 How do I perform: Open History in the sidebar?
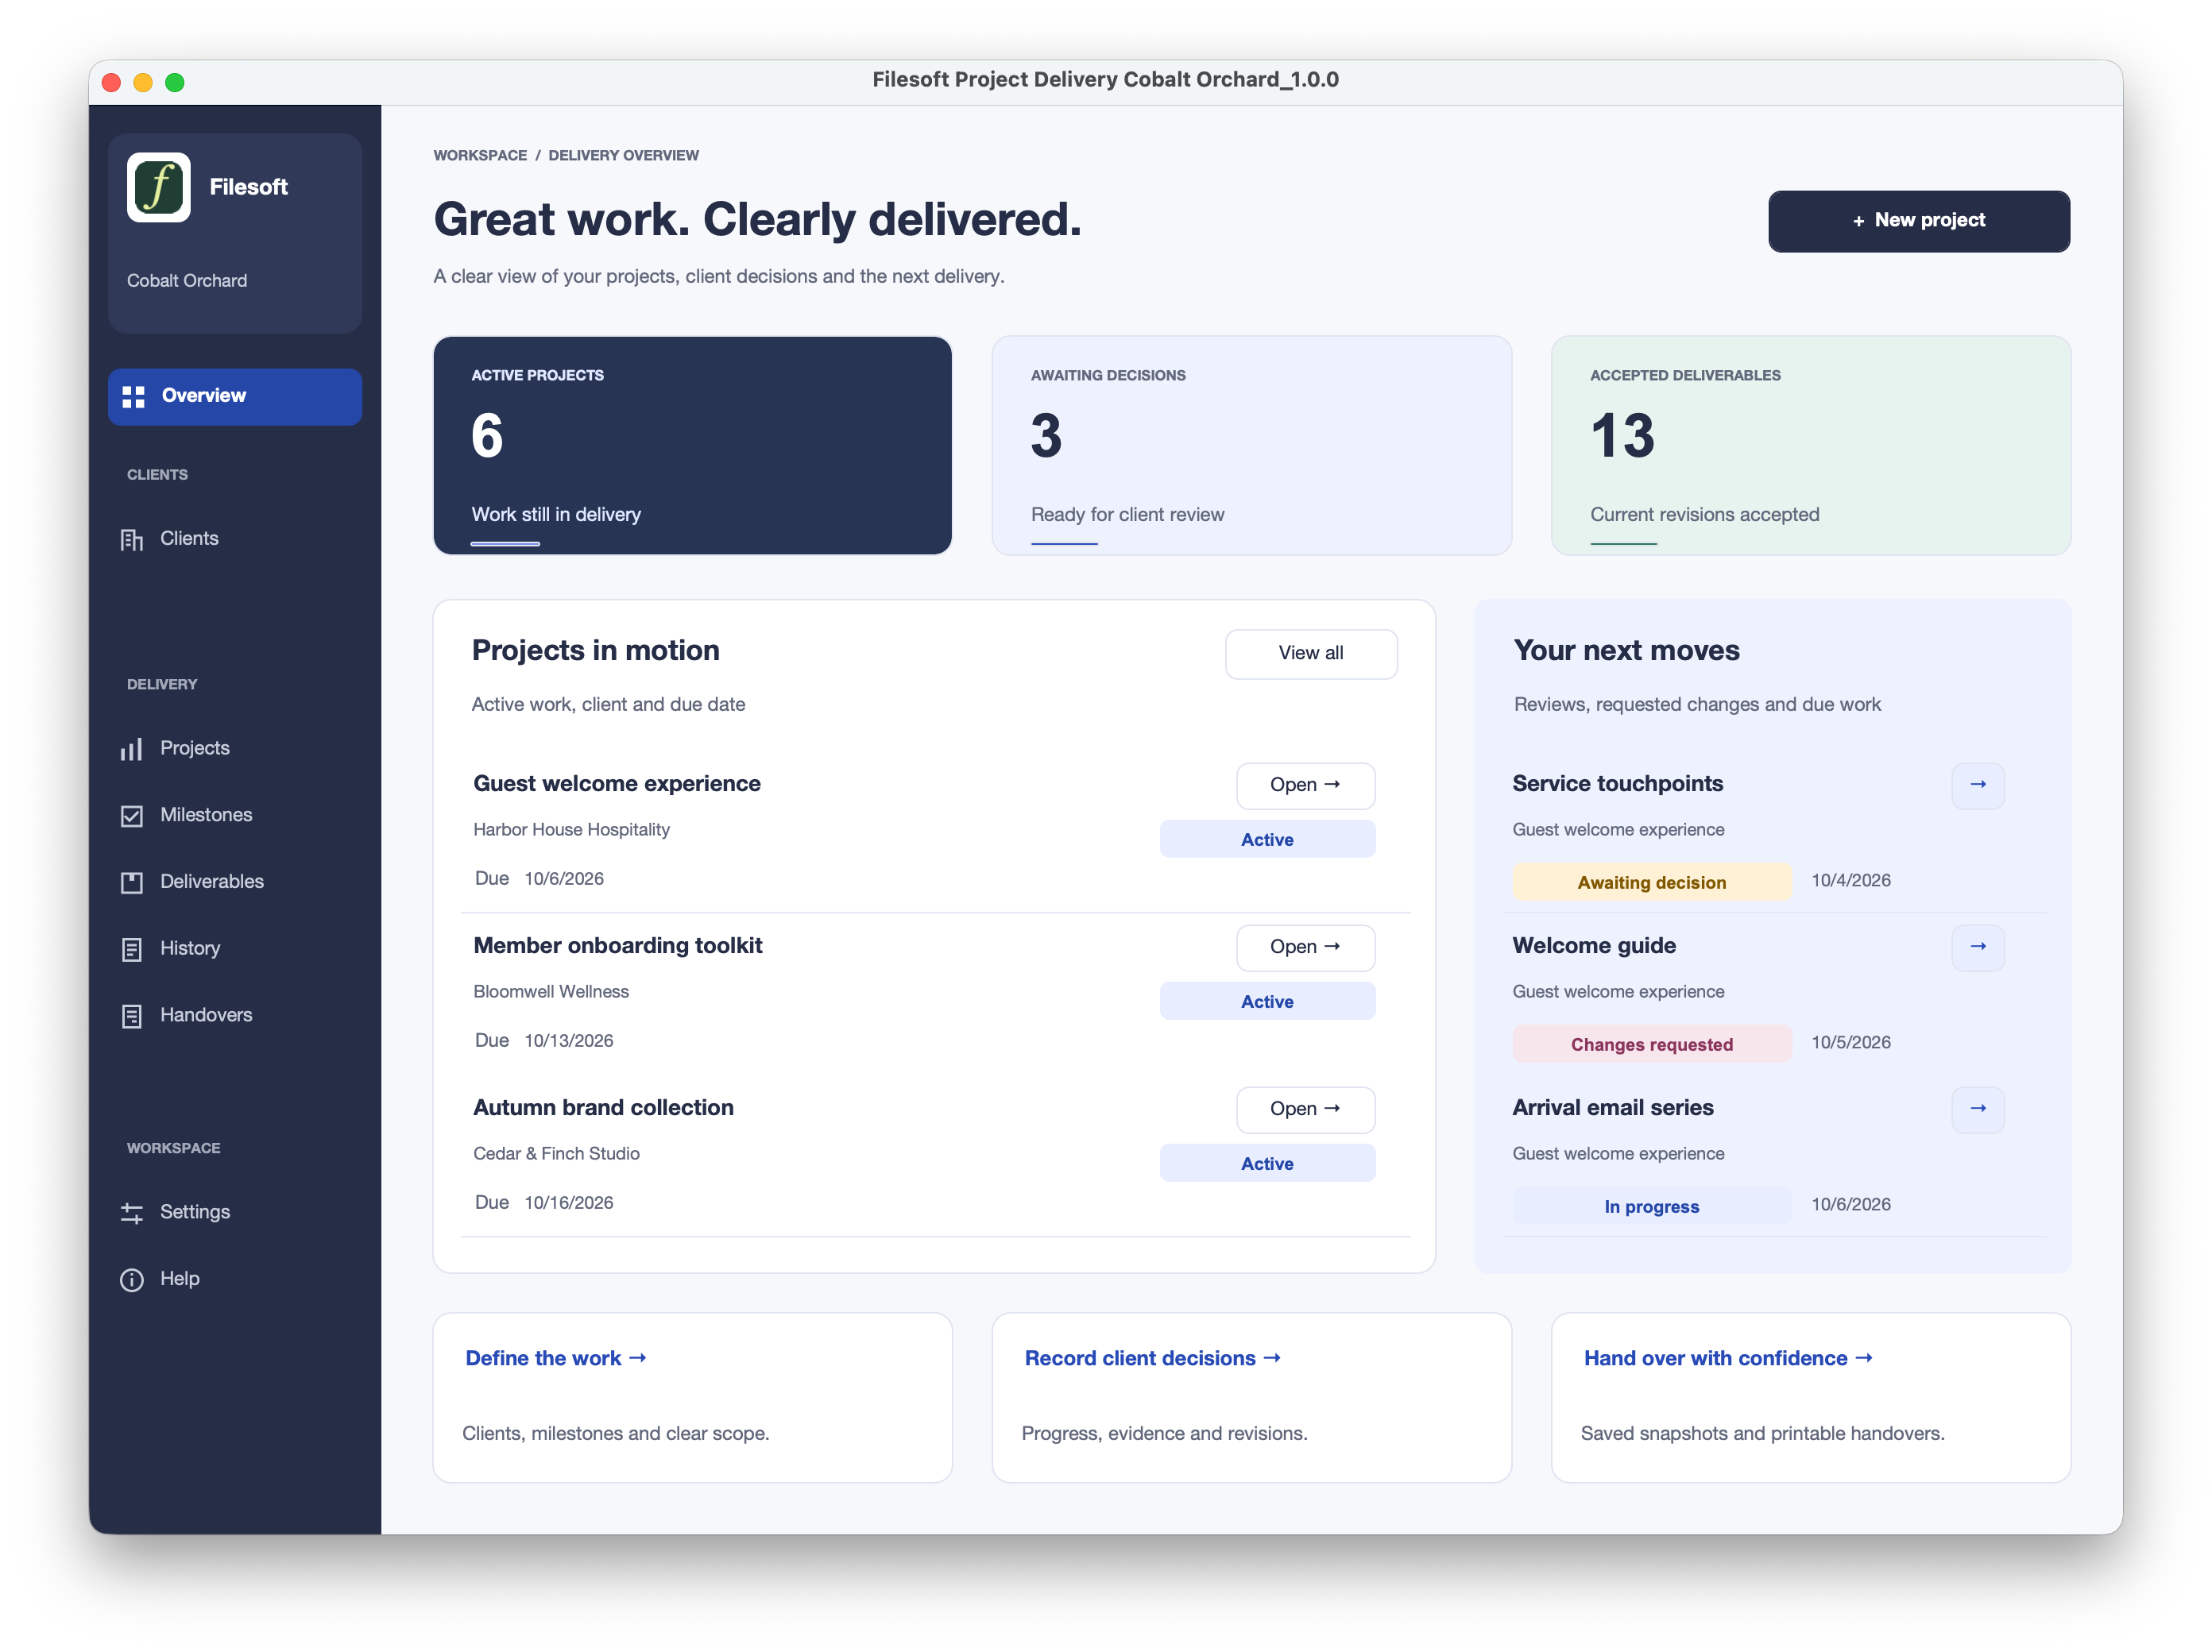pyautogui.click(x=235, y=948)
